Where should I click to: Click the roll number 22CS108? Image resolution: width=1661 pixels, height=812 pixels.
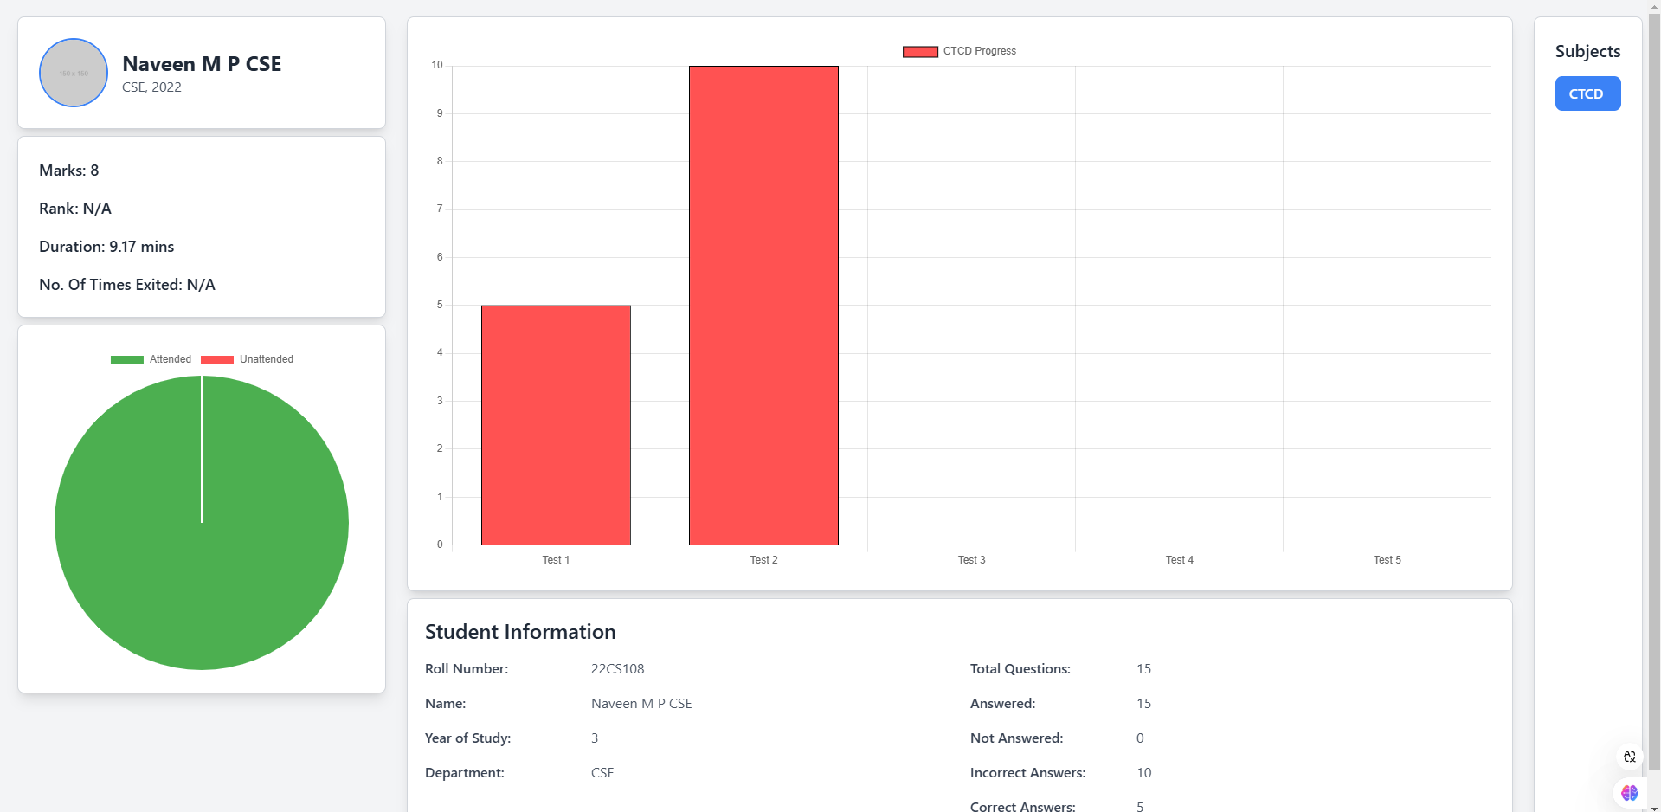tap(618, 669)
